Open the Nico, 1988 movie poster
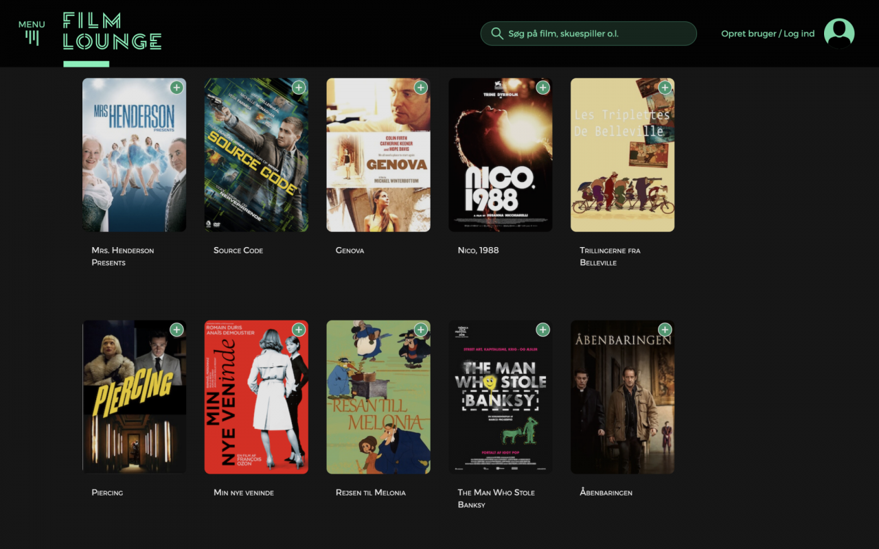 501,155
